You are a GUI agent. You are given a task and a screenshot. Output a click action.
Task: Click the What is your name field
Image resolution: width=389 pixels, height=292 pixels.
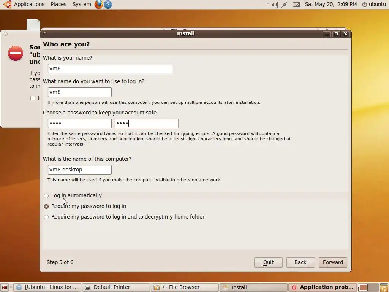click(110, 68)
